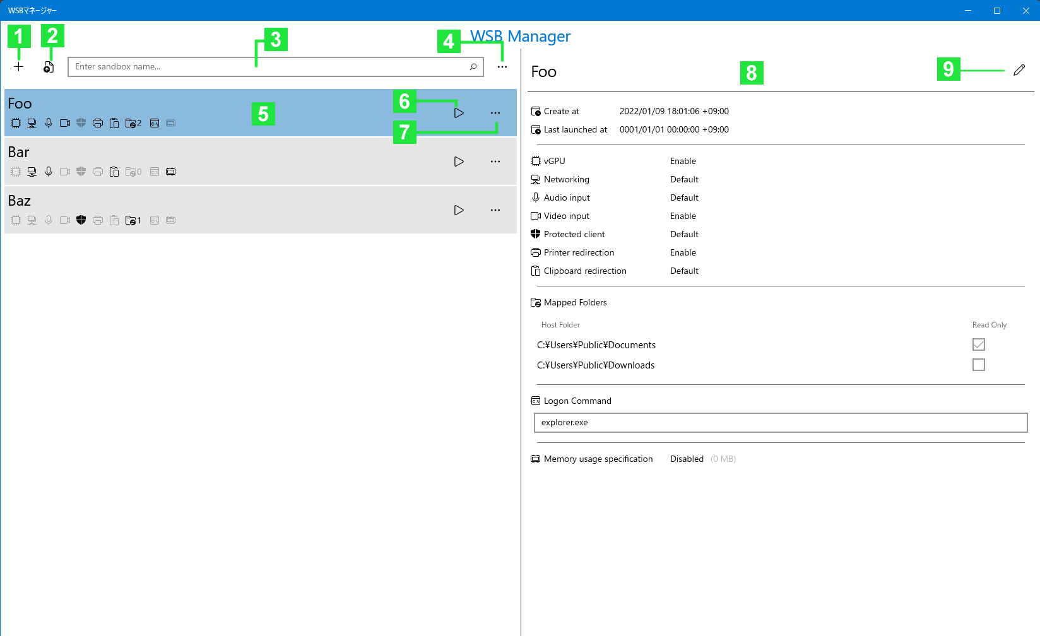Click the magnifier search icon
Screen dimensions: 1040x636
point(473,67)
